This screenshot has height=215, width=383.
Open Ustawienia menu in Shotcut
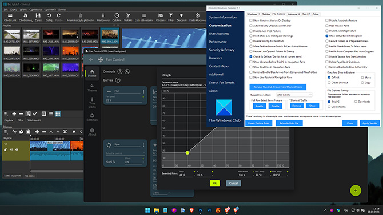tap(50, 10)
